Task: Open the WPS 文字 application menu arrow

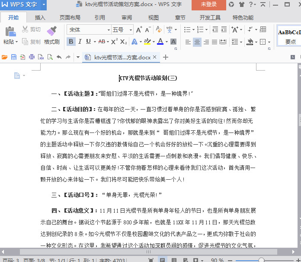Action: tap(44, 4)
